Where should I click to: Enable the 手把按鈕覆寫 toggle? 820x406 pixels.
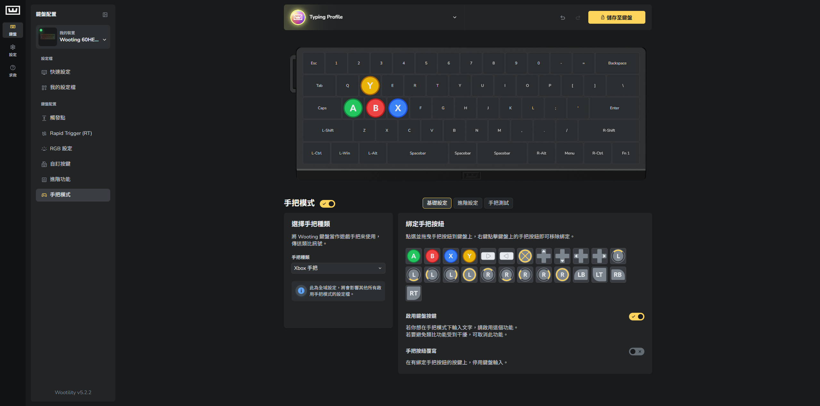[636, 352]
